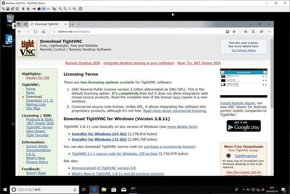Expand hidden system tray icons chevron
This screenshot has height=194, width=290.
click(x=244, y=190)
